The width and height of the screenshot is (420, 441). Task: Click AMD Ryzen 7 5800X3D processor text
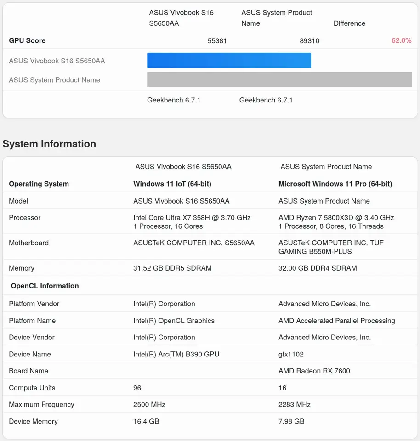336,218
